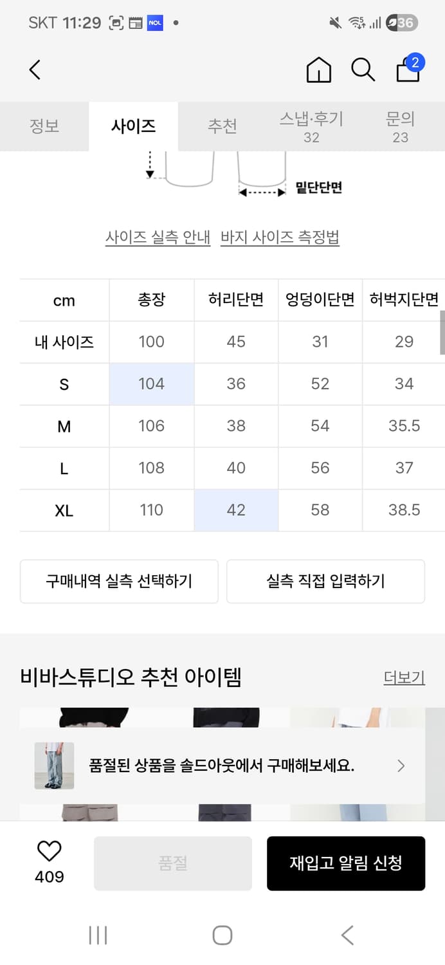Tap 바지 사이즈 측정법 link

(280, 237)
